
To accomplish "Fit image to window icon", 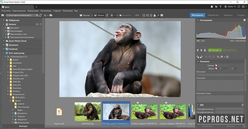I will (148, 16).
